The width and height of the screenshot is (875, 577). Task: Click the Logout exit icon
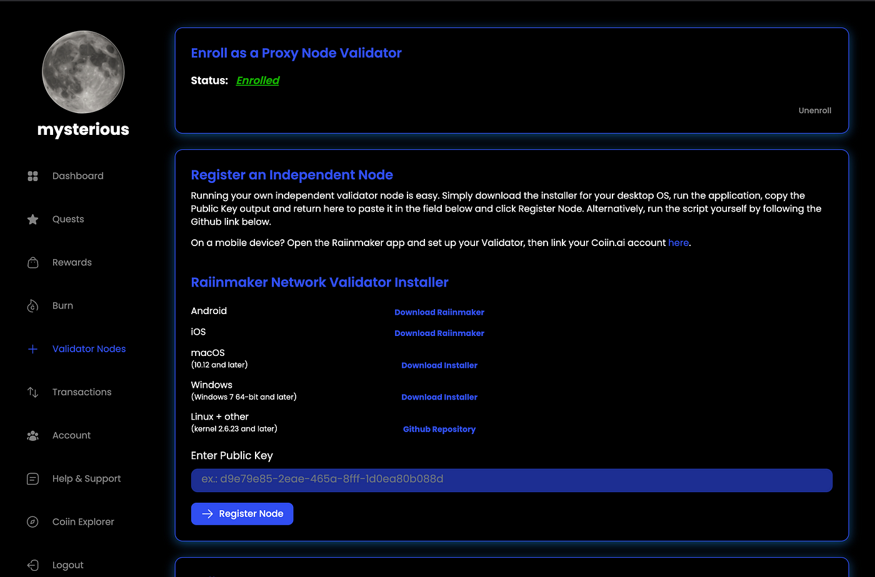point(33,565)
